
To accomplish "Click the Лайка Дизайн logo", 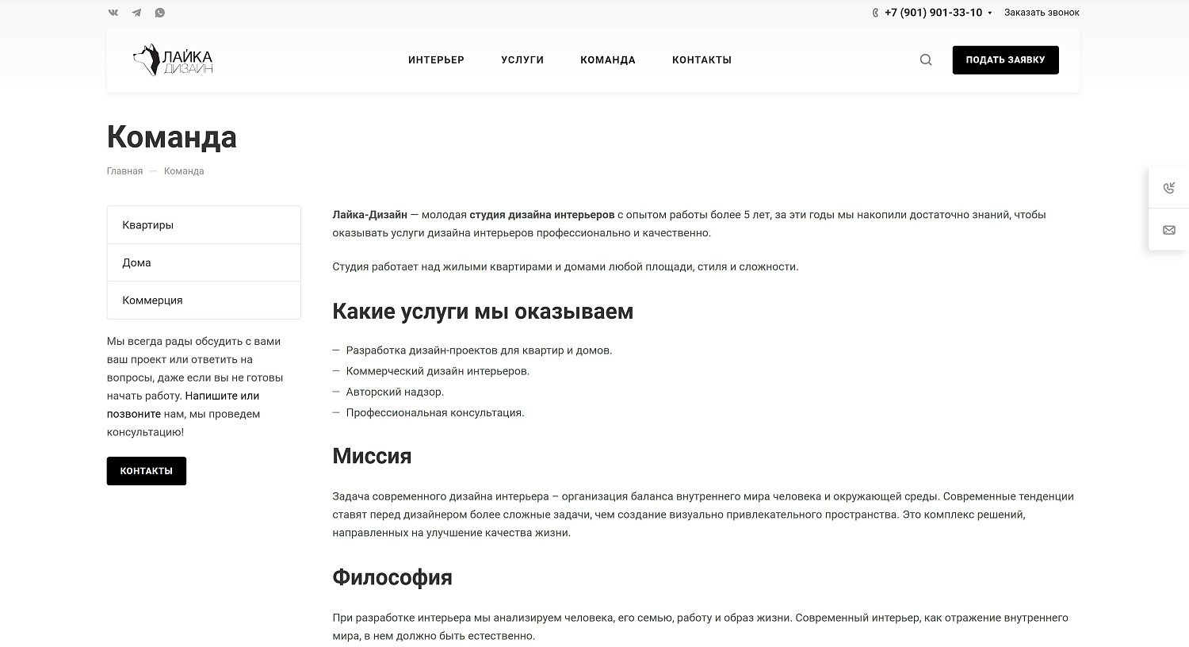I will point(174,59).
